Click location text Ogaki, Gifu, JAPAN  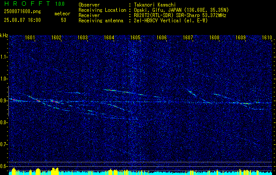pyautogui.click(x=158, y=10)
